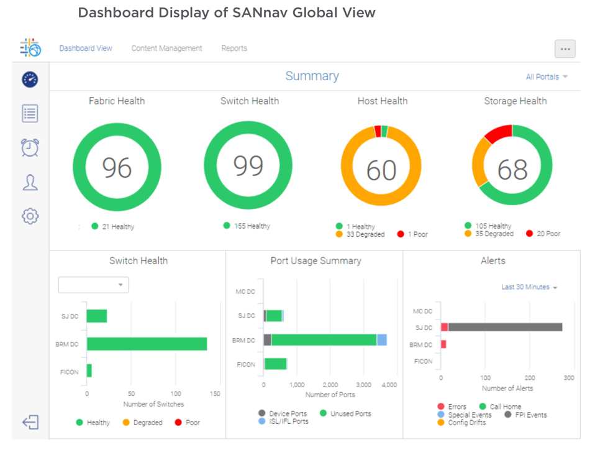
Task: Expand the All Portals dropdown
Action: click(x=547, y=77)
